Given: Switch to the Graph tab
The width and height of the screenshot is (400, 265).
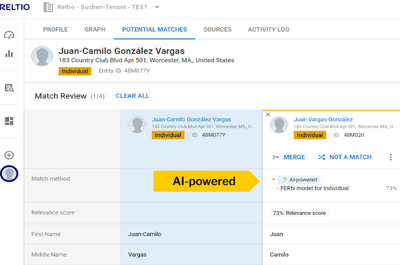Looking at the screenshot, I should pos(95,29).
